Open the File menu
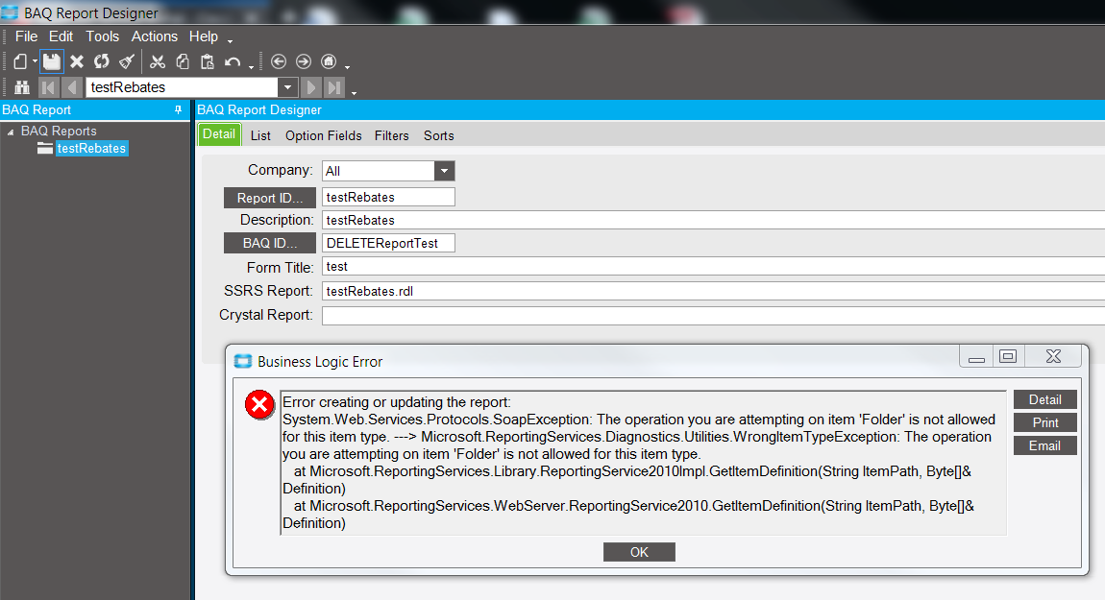Image resolution: width=1105 pixels, height=600 pixels. click(26, 36)
